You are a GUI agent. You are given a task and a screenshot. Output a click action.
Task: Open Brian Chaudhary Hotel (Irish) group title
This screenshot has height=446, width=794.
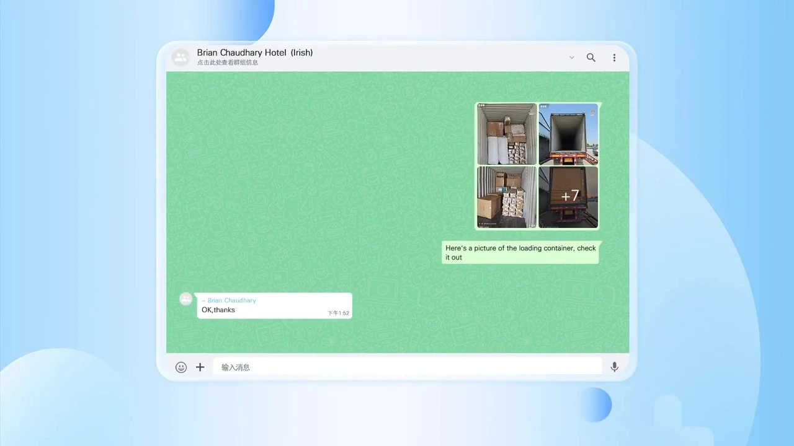[x=255, y=53]
